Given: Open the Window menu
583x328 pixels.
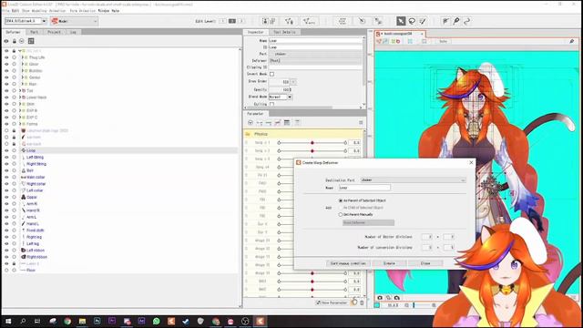Looking at the screenshot, I should click(104, 11).
